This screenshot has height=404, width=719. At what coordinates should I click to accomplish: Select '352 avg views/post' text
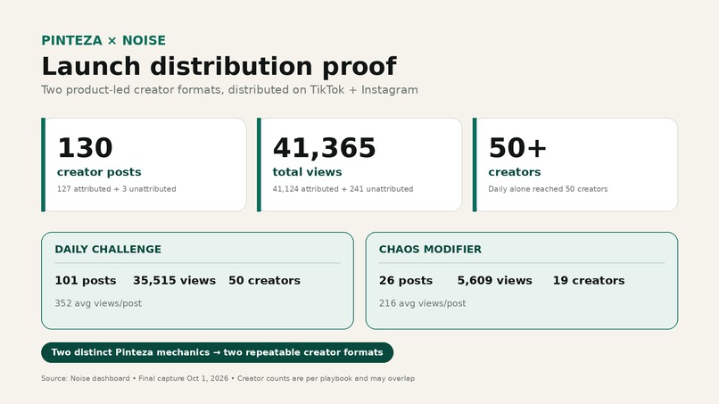click(98, 303)
